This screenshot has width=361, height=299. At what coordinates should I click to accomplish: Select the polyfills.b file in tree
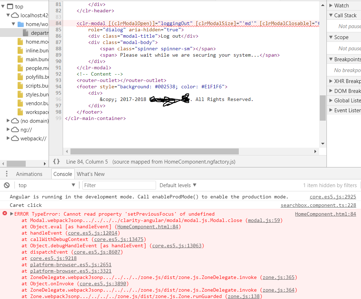tap(33, 77)
